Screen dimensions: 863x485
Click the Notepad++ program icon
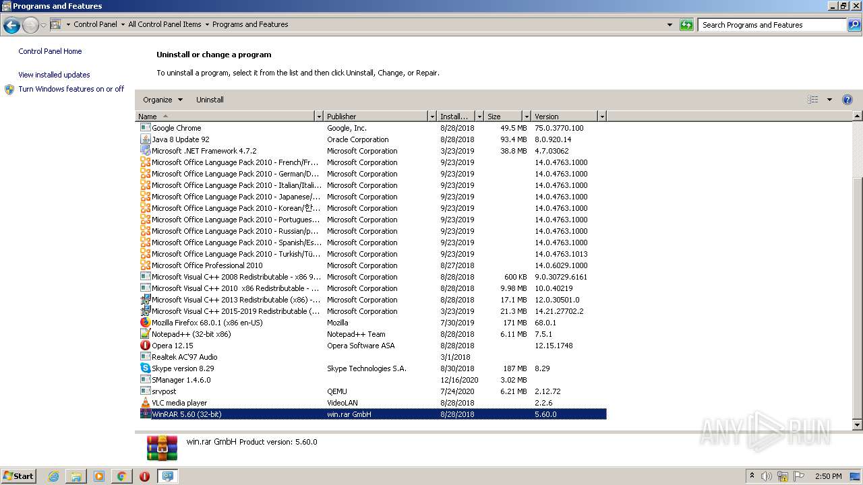tap(145, 333)
